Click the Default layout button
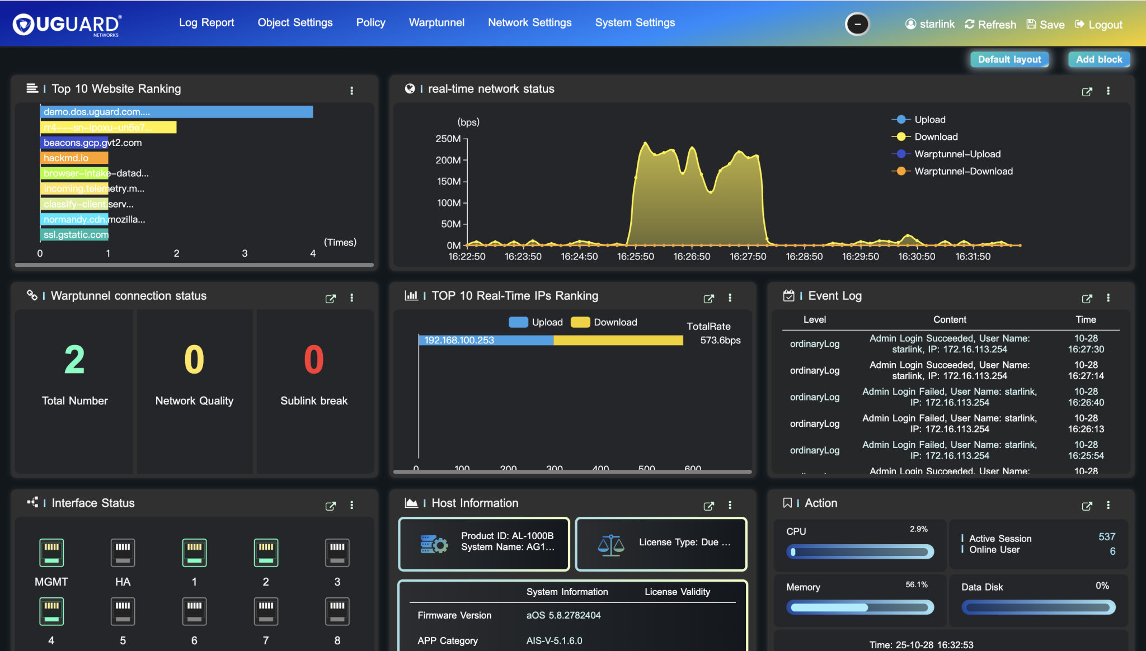Image resolution: width=1146 pixels, height=651 pixels. point(1009,59)
